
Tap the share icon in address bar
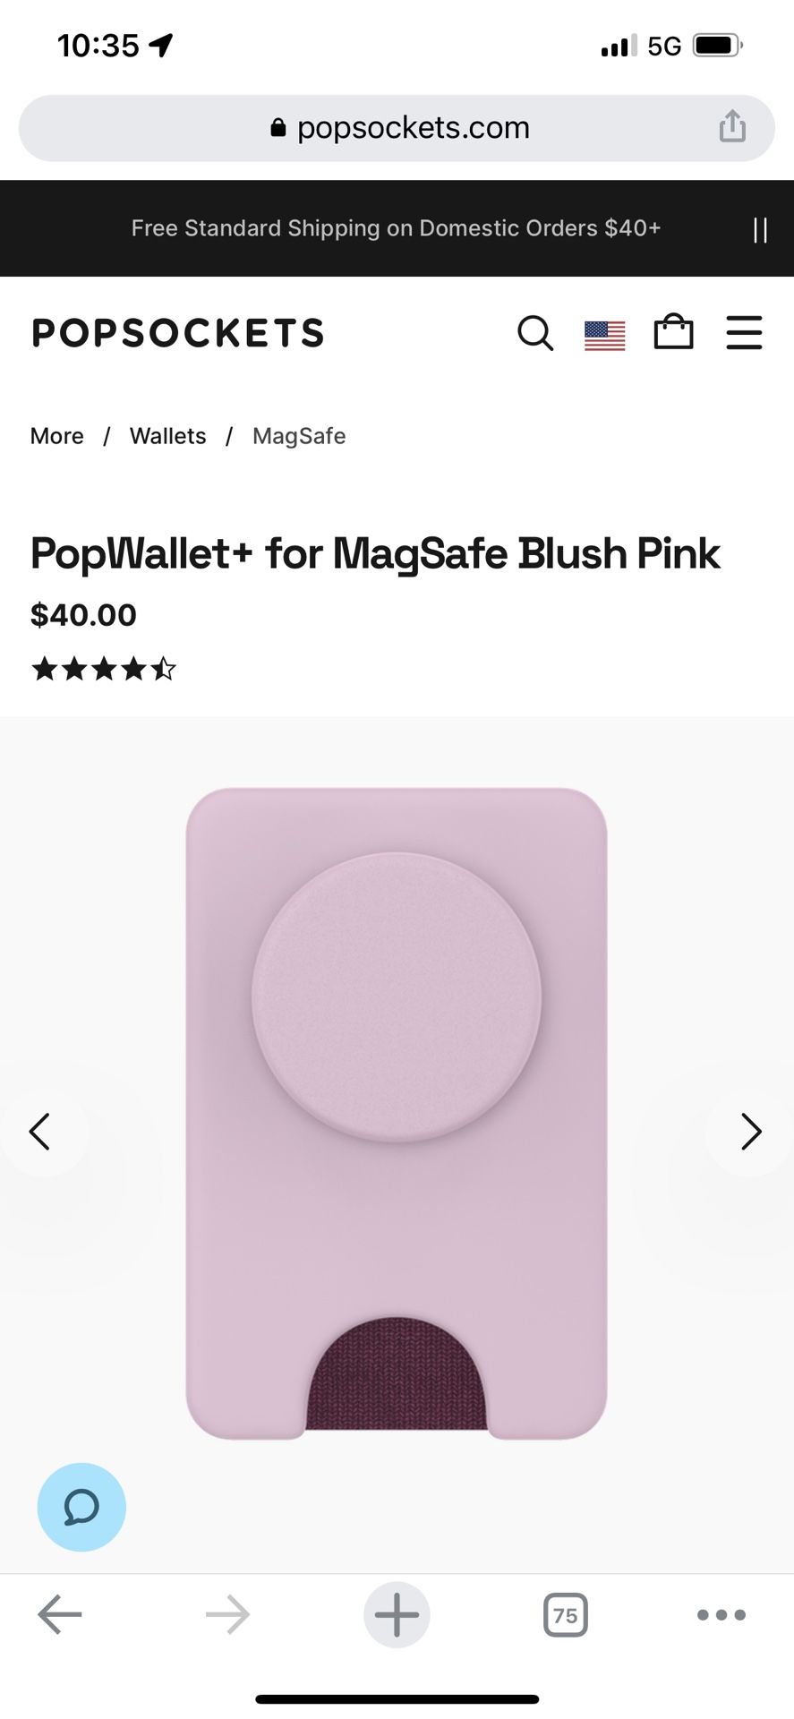(x=732, y=126)
